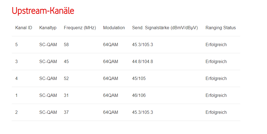Select the Frequenz (MHz) column header
Screen dimensions: 267x134
(x=80, y=28)
